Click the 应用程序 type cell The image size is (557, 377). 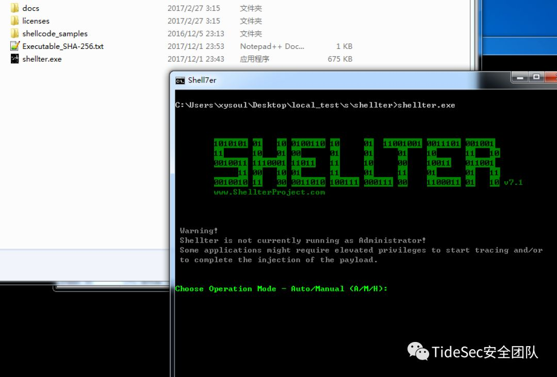coord(254,59)
